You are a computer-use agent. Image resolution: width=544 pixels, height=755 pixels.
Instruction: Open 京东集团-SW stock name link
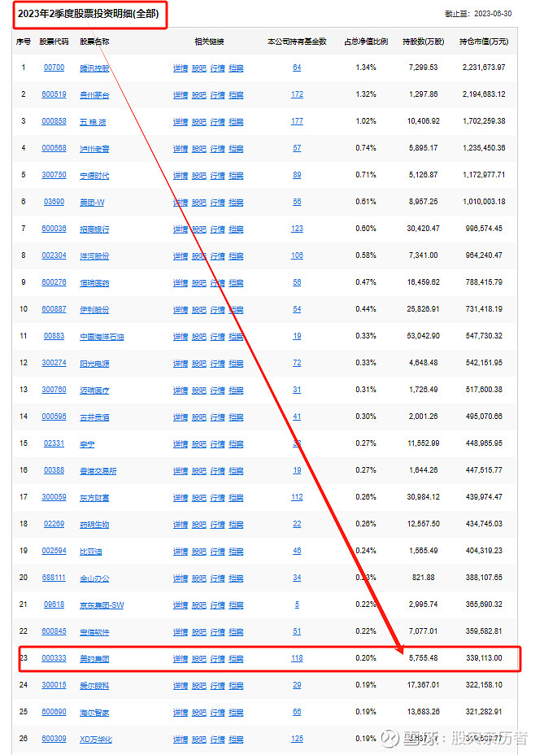pos(102,605)
